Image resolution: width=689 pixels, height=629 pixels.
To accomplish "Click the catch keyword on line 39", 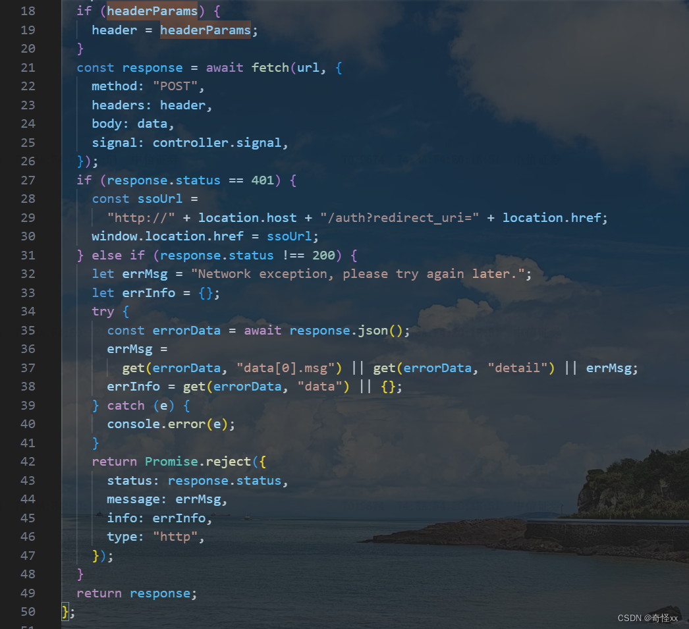I will point(125,405).
